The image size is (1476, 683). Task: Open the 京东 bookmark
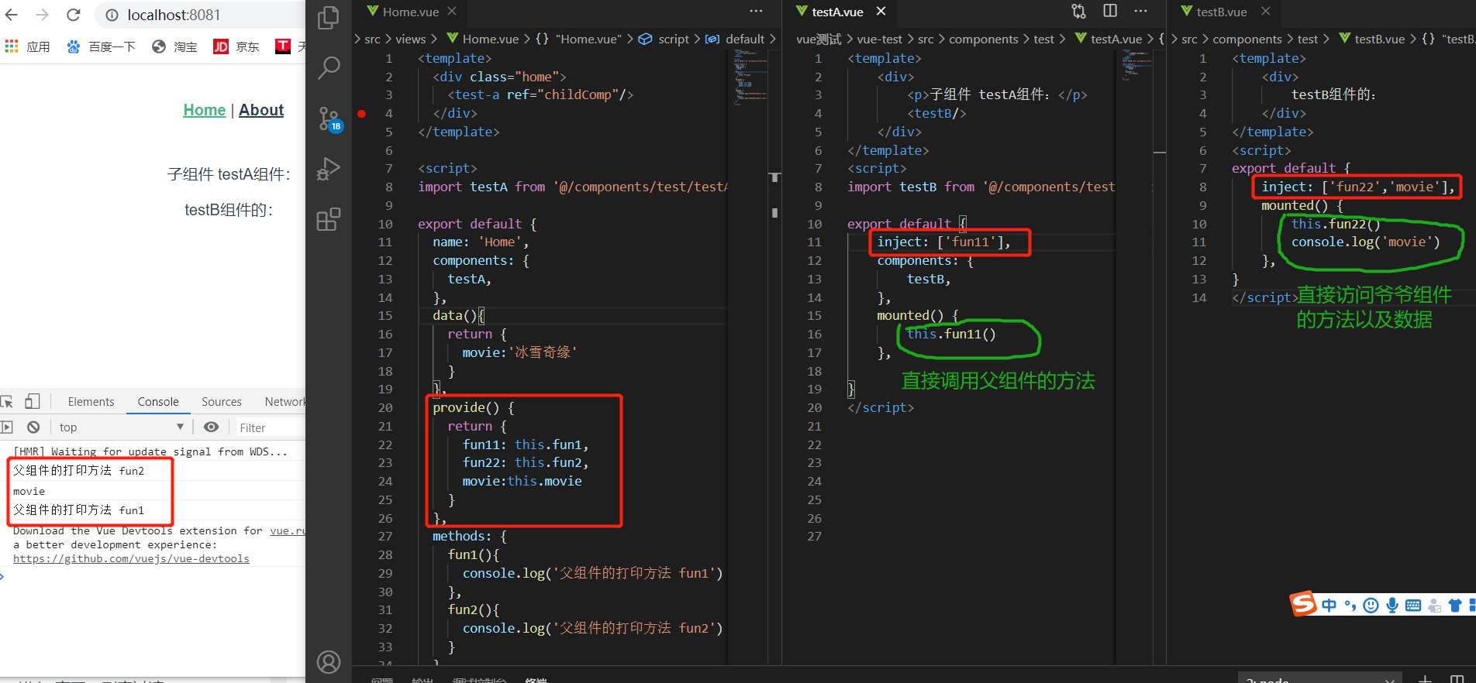coord(236,46)
